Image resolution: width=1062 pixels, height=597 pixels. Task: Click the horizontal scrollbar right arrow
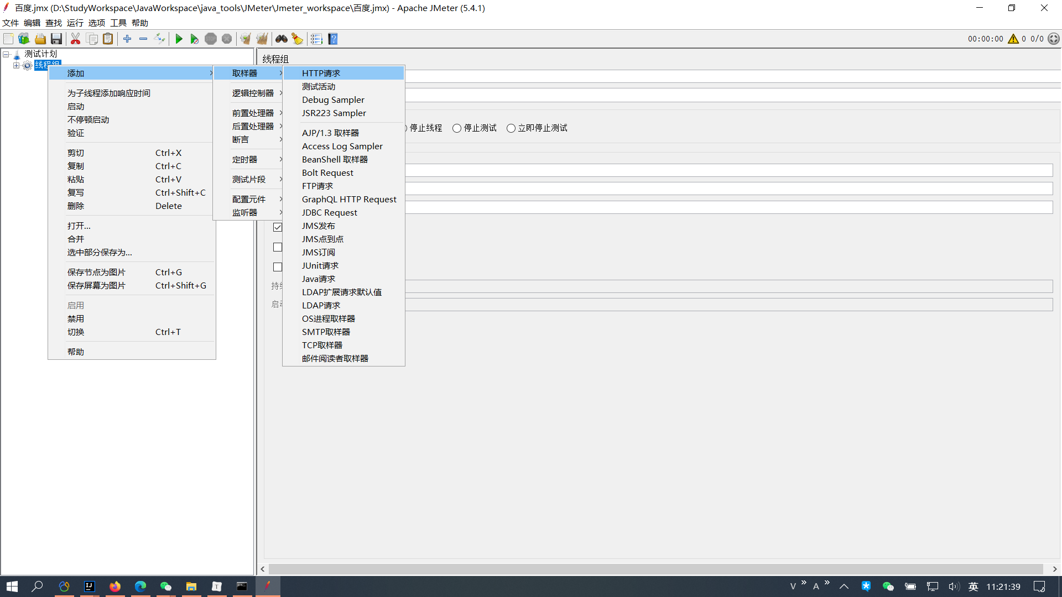coord(1055,569)
